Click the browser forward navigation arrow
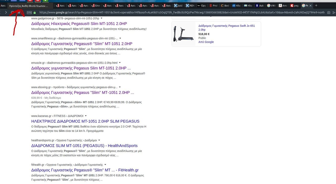The image size is (336, 184). click(6, 12)
